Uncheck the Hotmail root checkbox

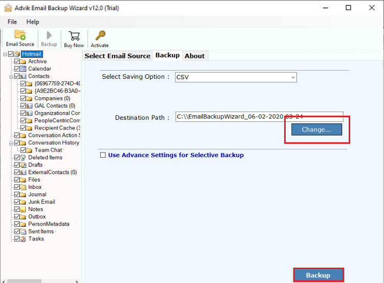coord(11,54)
